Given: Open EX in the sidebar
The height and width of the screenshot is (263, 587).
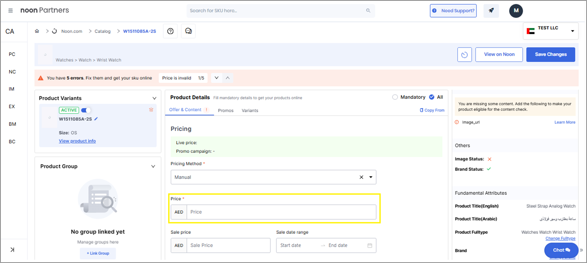Looking at the screenshot, I should (x=12, y=107).
